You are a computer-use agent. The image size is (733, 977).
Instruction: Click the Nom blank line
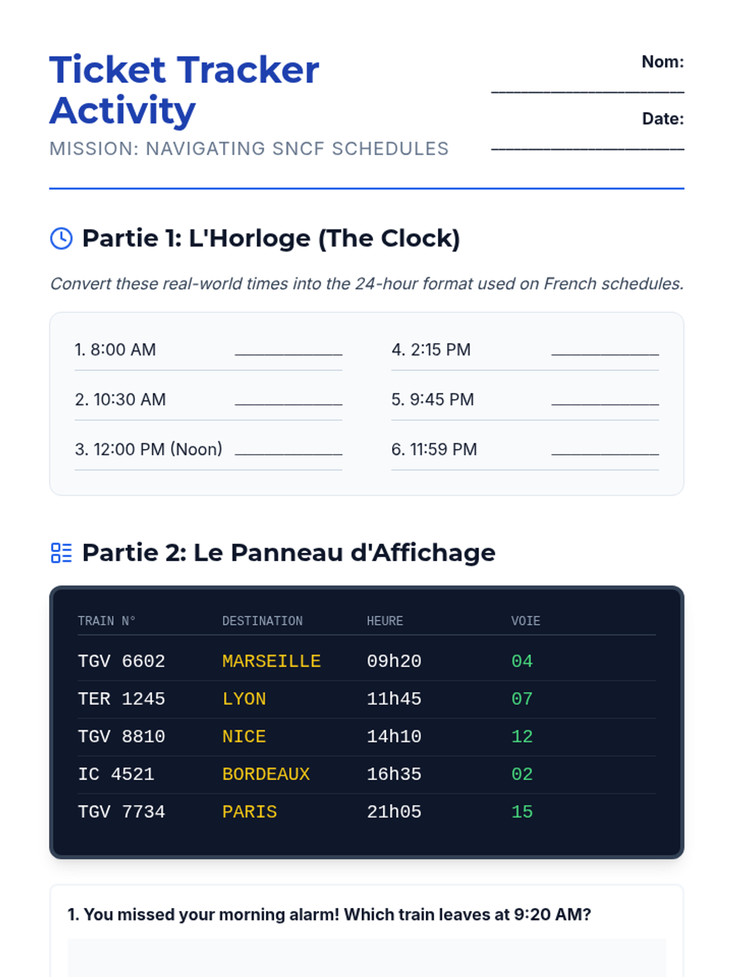[x=587, y=91]
